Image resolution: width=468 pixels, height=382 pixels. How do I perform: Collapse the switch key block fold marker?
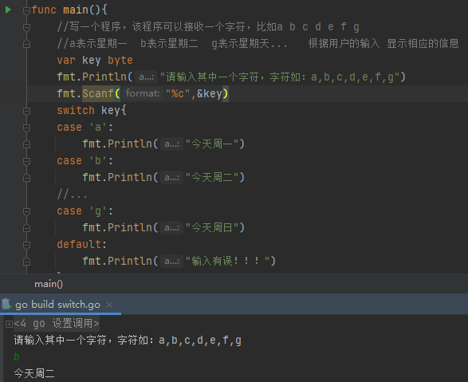click(x=26, y=111)
